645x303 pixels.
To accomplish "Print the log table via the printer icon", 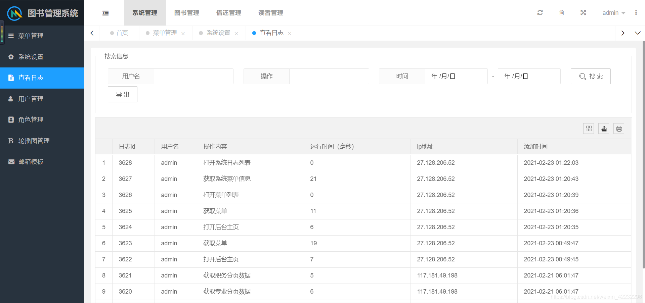I will pyautogui.click(x=619, y=129).
